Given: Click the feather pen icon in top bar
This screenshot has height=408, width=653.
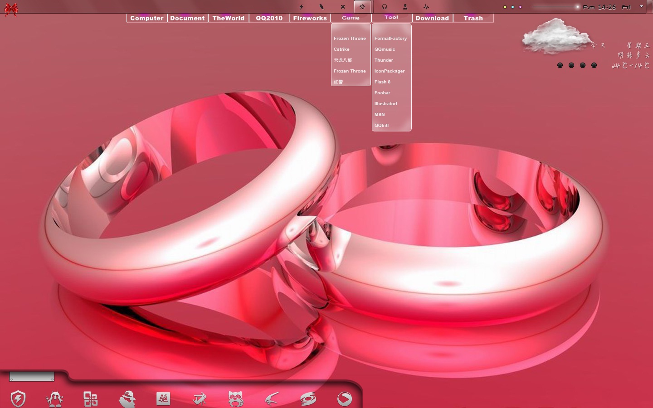Looking at the screenshot, I should 322,7.
